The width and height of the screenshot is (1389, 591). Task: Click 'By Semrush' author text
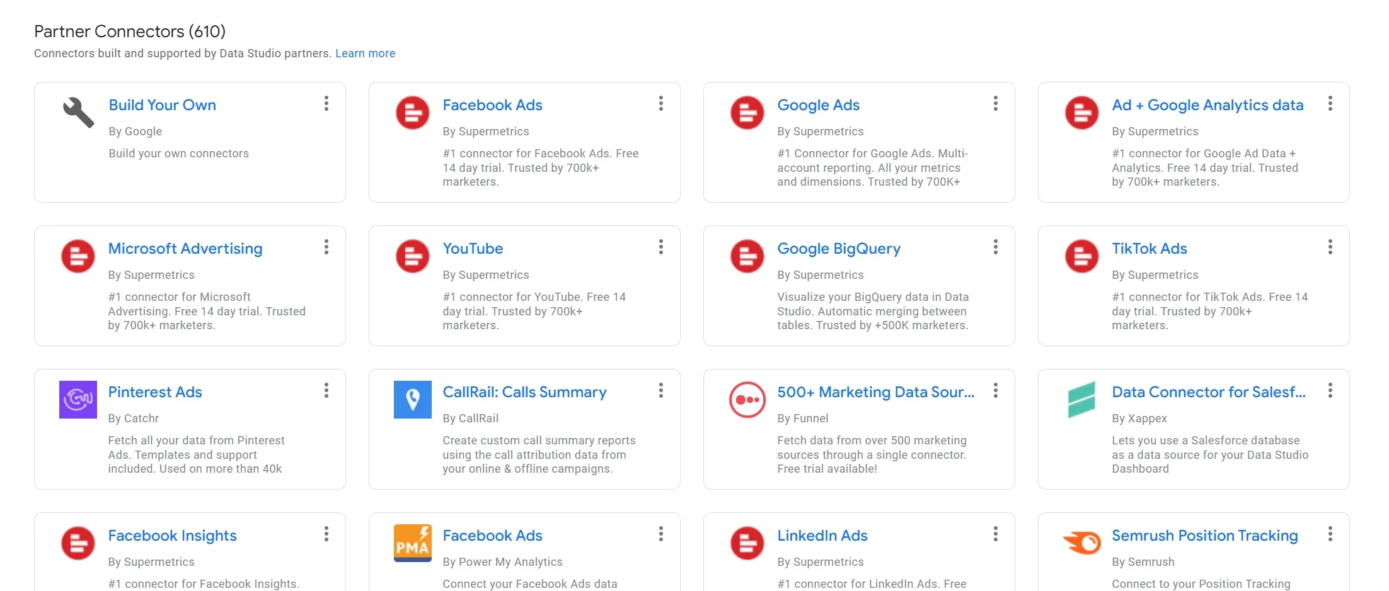pyautogui.click(x=1143, y=562)
